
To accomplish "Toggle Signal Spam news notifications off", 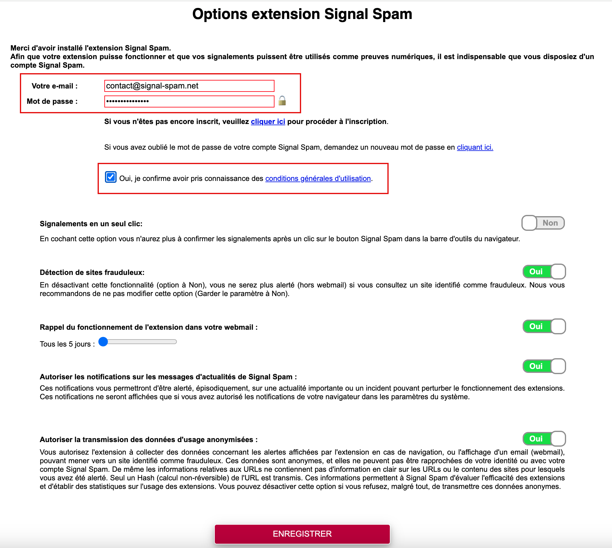I will [x=544, y=366].
